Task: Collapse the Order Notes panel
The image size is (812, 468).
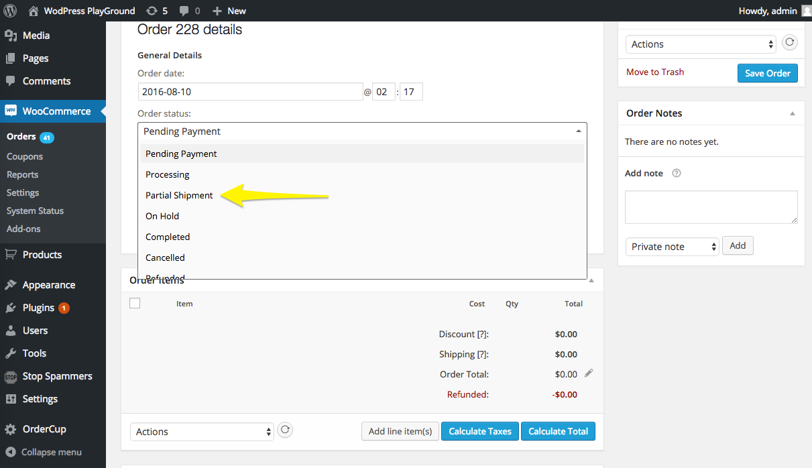Action: (793, 114)
